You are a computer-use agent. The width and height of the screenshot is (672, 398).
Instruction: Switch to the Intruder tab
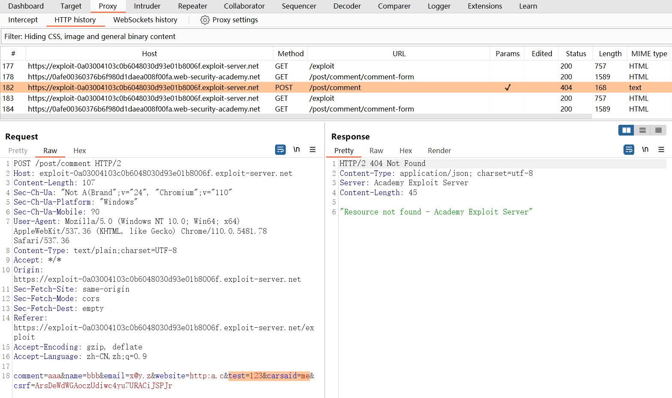(147, 6)
